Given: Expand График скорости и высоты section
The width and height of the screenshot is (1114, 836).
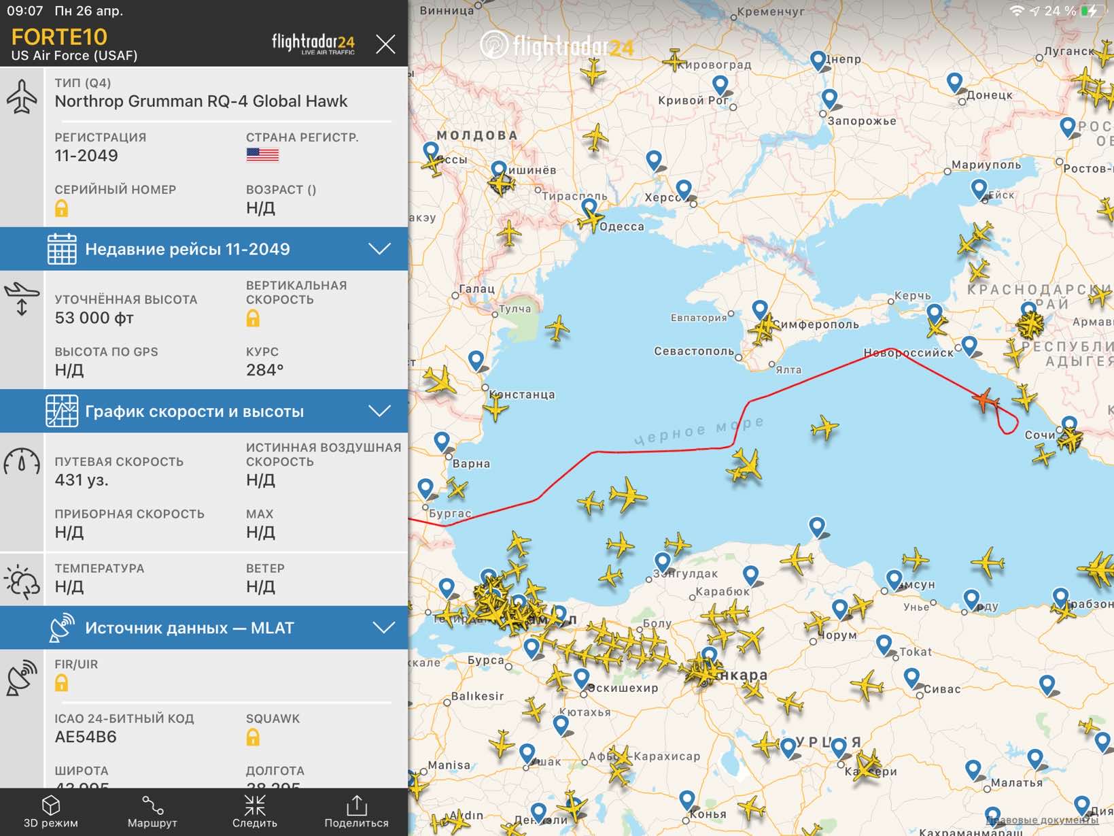Looking at the screenshot, I should pyautogui.click(x=204, y=411).
